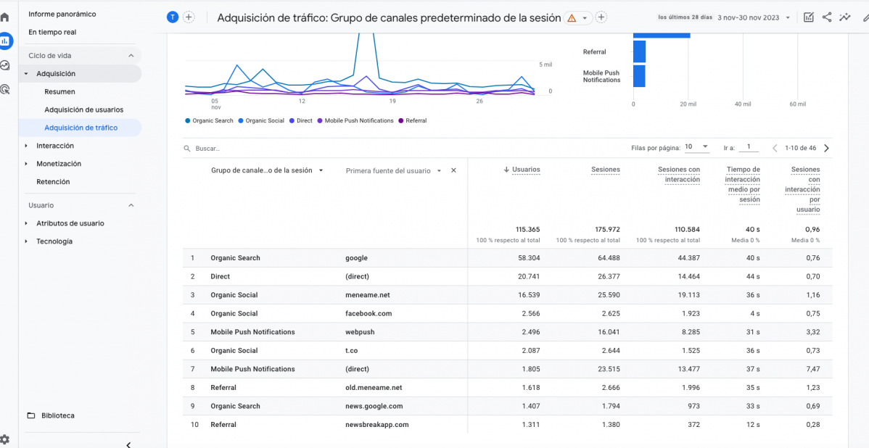The height and width of the screenshot is (448, 869).
Task: Click the old.meneame.net source cell
Action: click(x=374, y=388)
